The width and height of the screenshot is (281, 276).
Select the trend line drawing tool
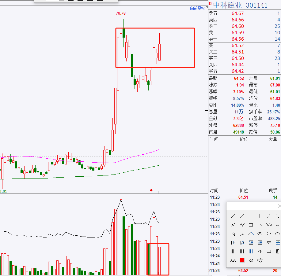click(233, 216)
